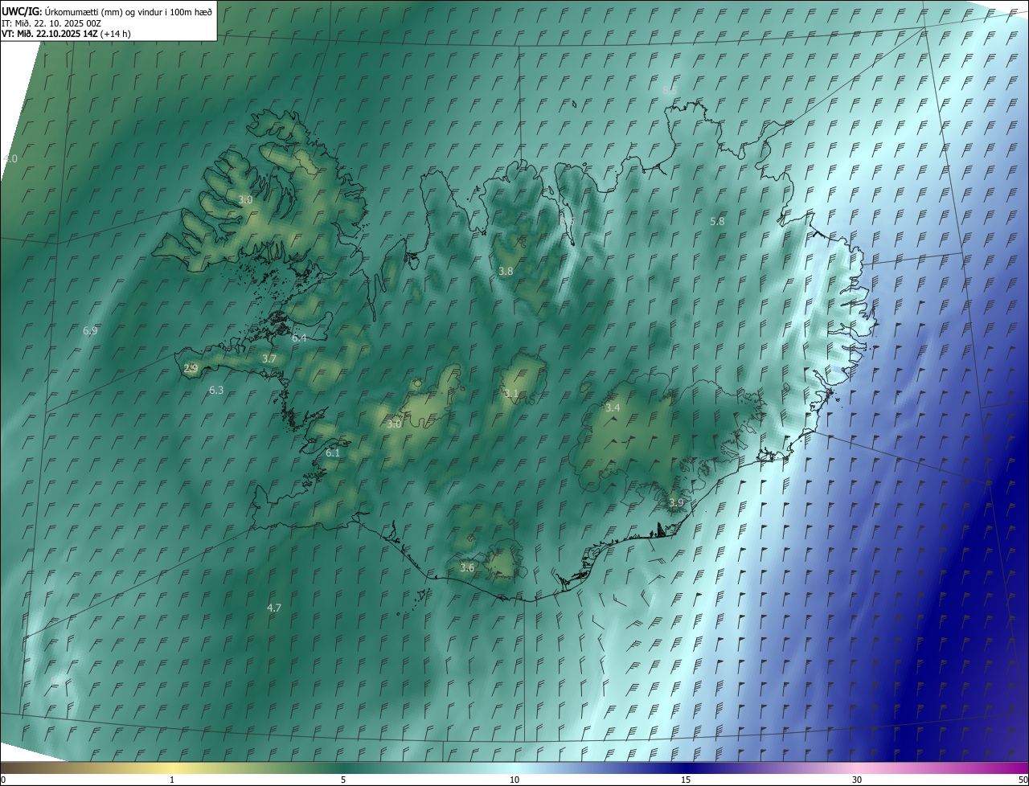Screen dimensions: 1029x786
Task: Click the '5' tick on the color scale
Action: click(343, 780)
